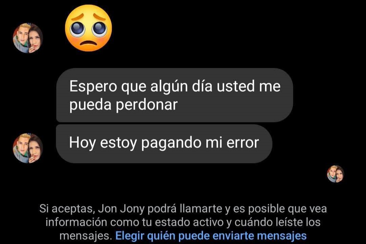Open "Elegir quién puede enviarte mensajes" link
The image size is (366, 244).
coord(211,236)
